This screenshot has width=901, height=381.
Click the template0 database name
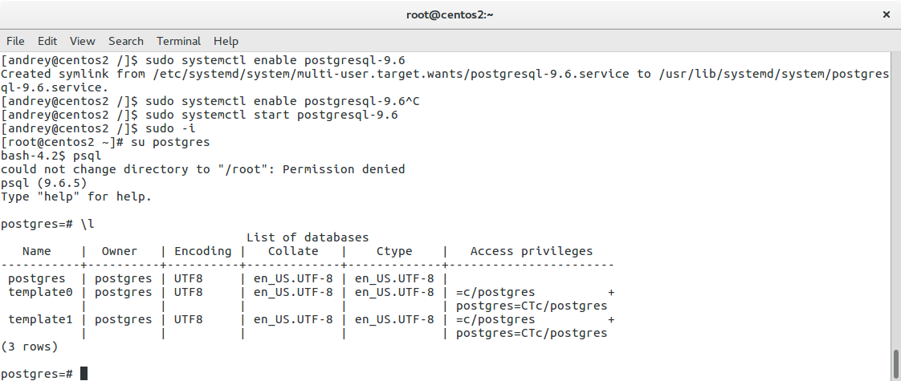coord(40,292)
